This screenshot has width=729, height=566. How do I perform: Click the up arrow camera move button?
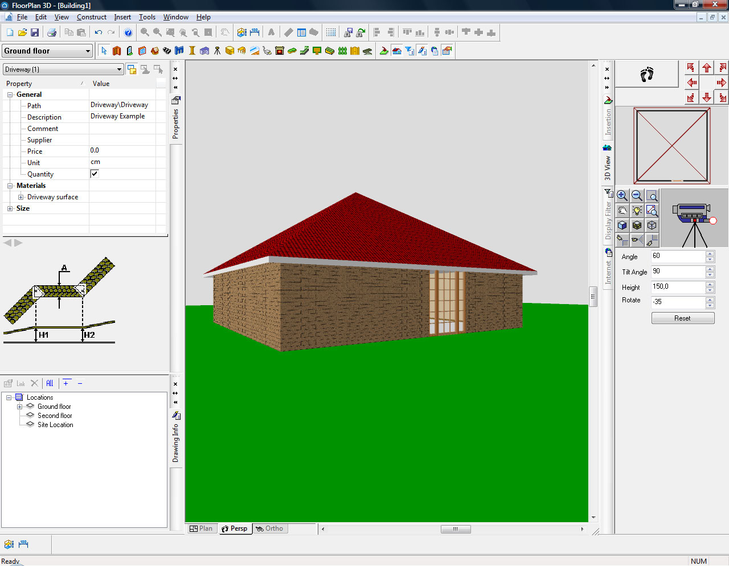tap(707, 68)
